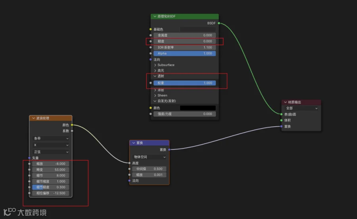Click the IOR 折射率 value field
Viewport: 357px width, 219px height.
(x=184, y=48)
